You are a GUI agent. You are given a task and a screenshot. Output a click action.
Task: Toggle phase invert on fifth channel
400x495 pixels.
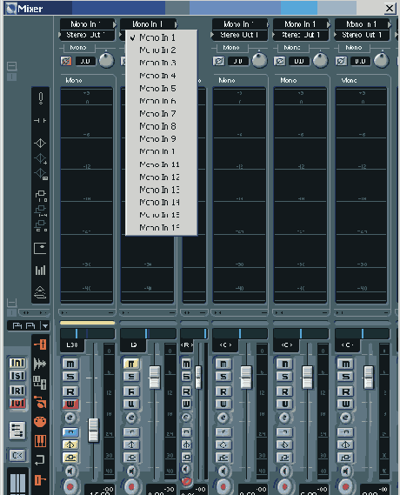pyautogui.click(x=279, y=61)
